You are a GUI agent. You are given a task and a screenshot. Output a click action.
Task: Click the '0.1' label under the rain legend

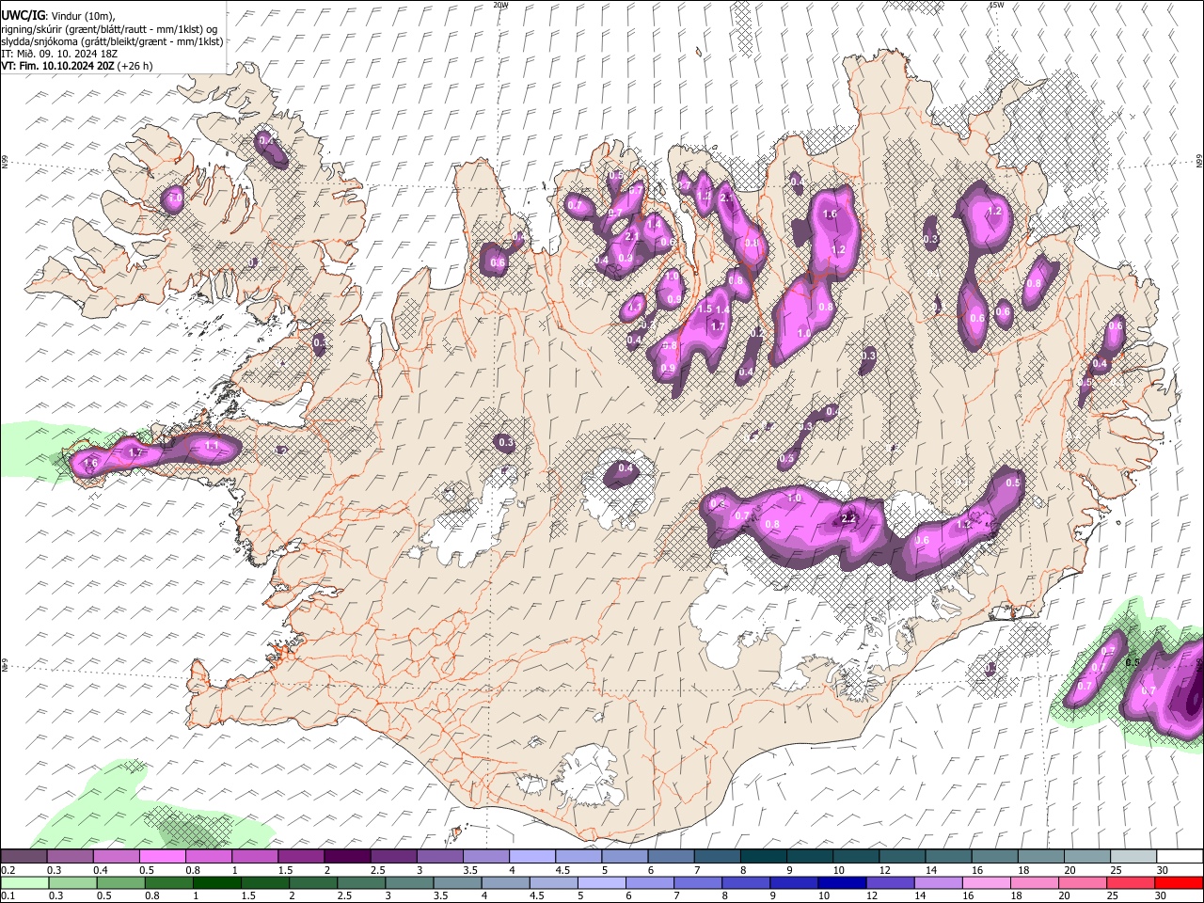click(x=7, y=896)
